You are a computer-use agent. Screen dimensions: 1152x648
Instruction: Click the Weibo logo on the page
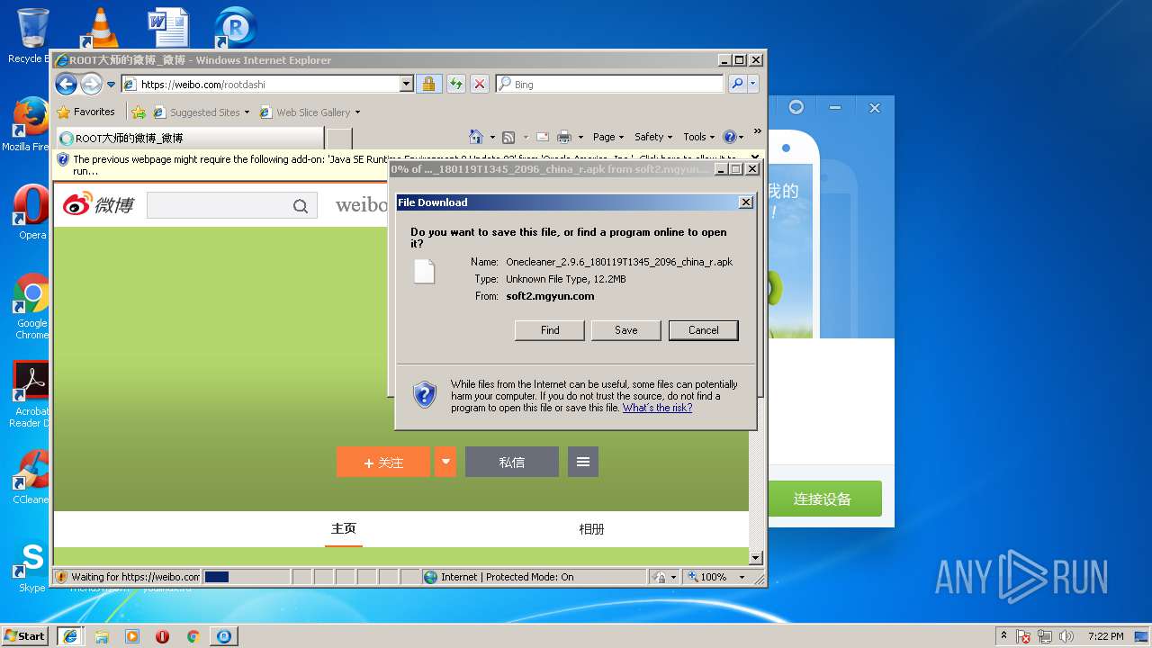(x=98, y=204)
